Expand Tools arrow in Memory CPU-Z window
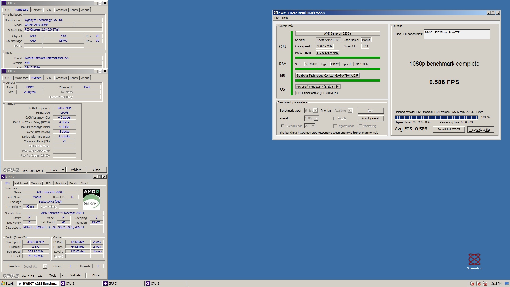 pos(63,170)
